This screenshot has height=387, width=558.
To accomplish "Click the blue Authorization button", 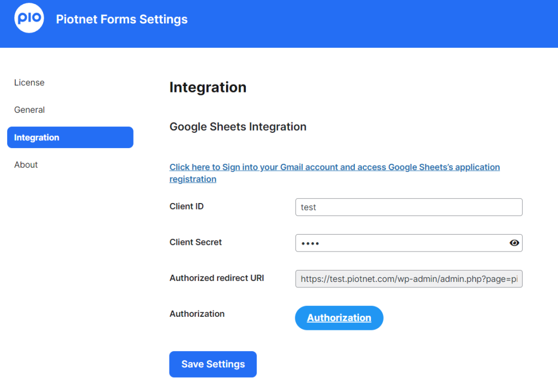I will [339, 318].
